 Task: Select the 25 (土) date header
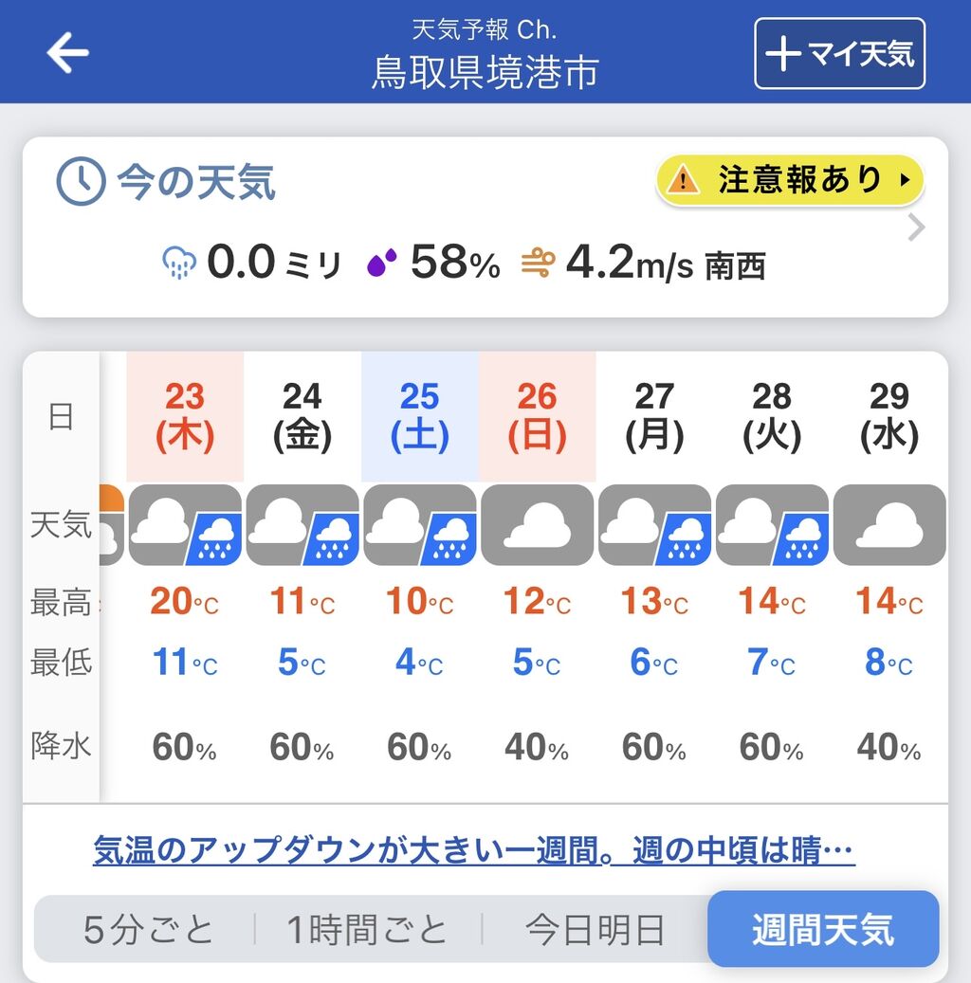tap(420, 416)
